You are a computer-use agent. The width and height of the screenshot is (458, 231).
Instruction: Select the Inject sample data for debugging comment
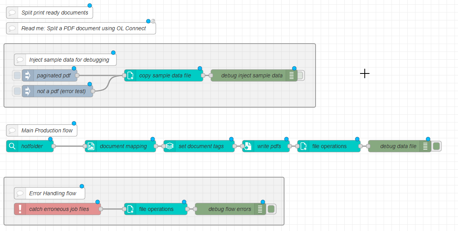pyautogui.click(x=69, y=60)
